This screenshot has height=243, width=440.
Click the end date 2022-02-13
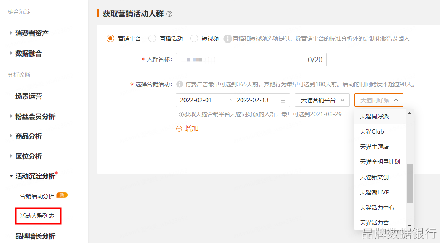(x=253, y=100)
